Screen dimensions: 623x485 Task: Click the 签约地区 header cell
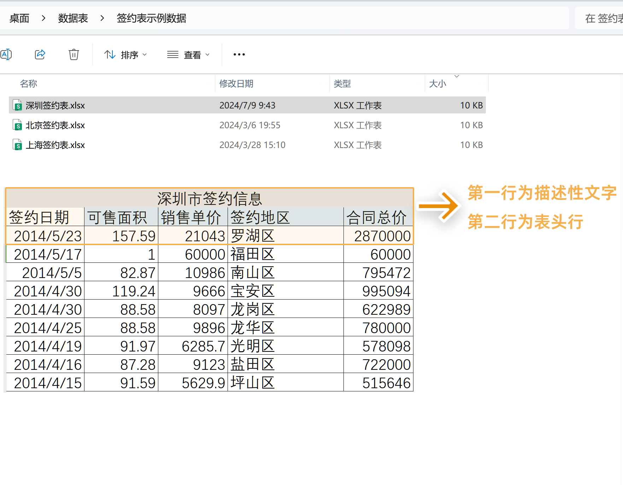(286, 217)
